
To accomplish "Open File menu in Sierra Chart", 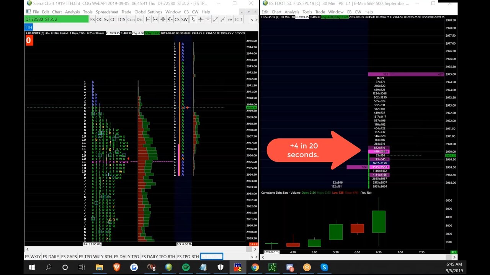I will click(36, 12).
